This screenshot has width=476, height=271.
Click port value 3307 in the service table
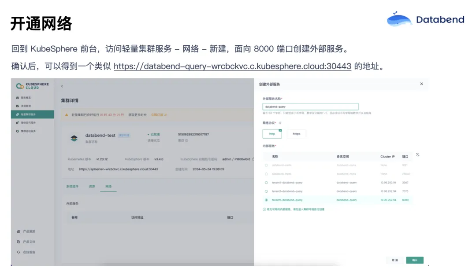click(x=405, y=183)
